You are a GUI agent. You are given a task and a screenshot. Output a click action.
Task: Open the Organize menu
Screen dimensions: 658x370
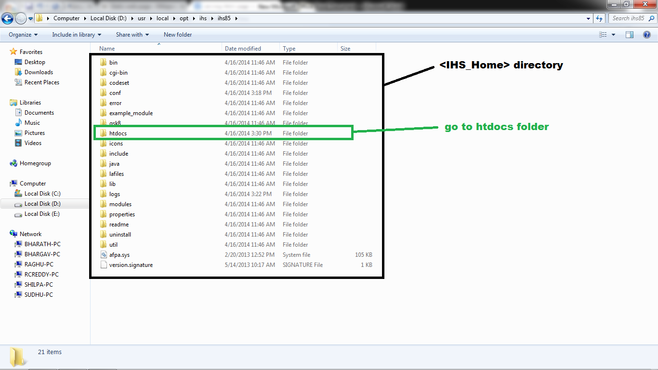21,34
